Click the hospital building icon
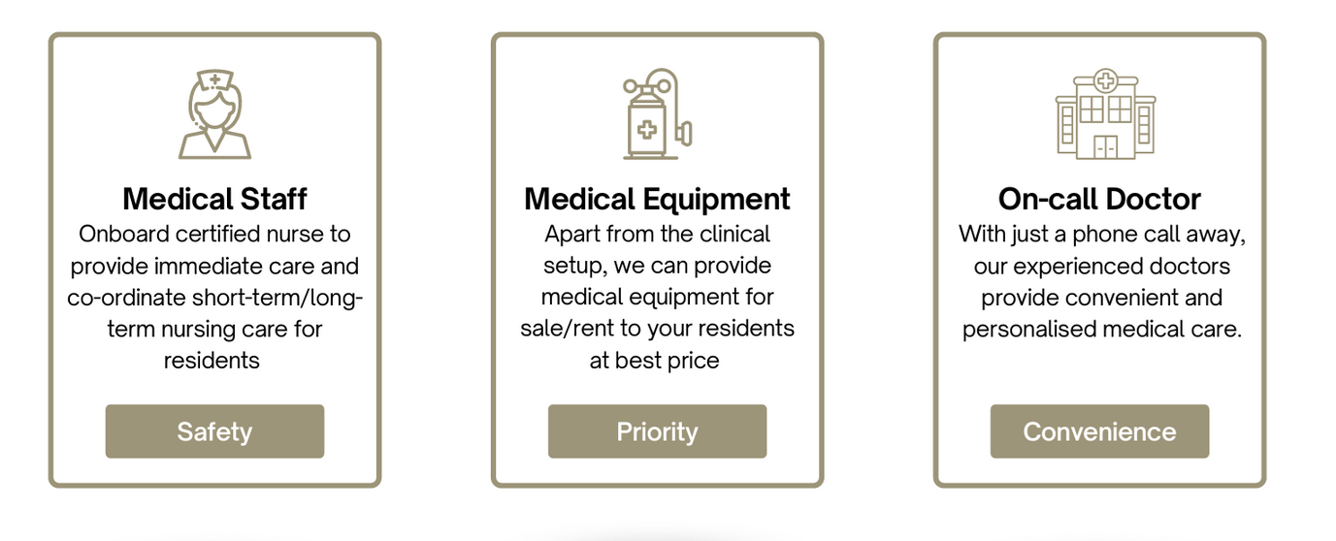Screen dimensions: 1336x541 click(1104, 113)
